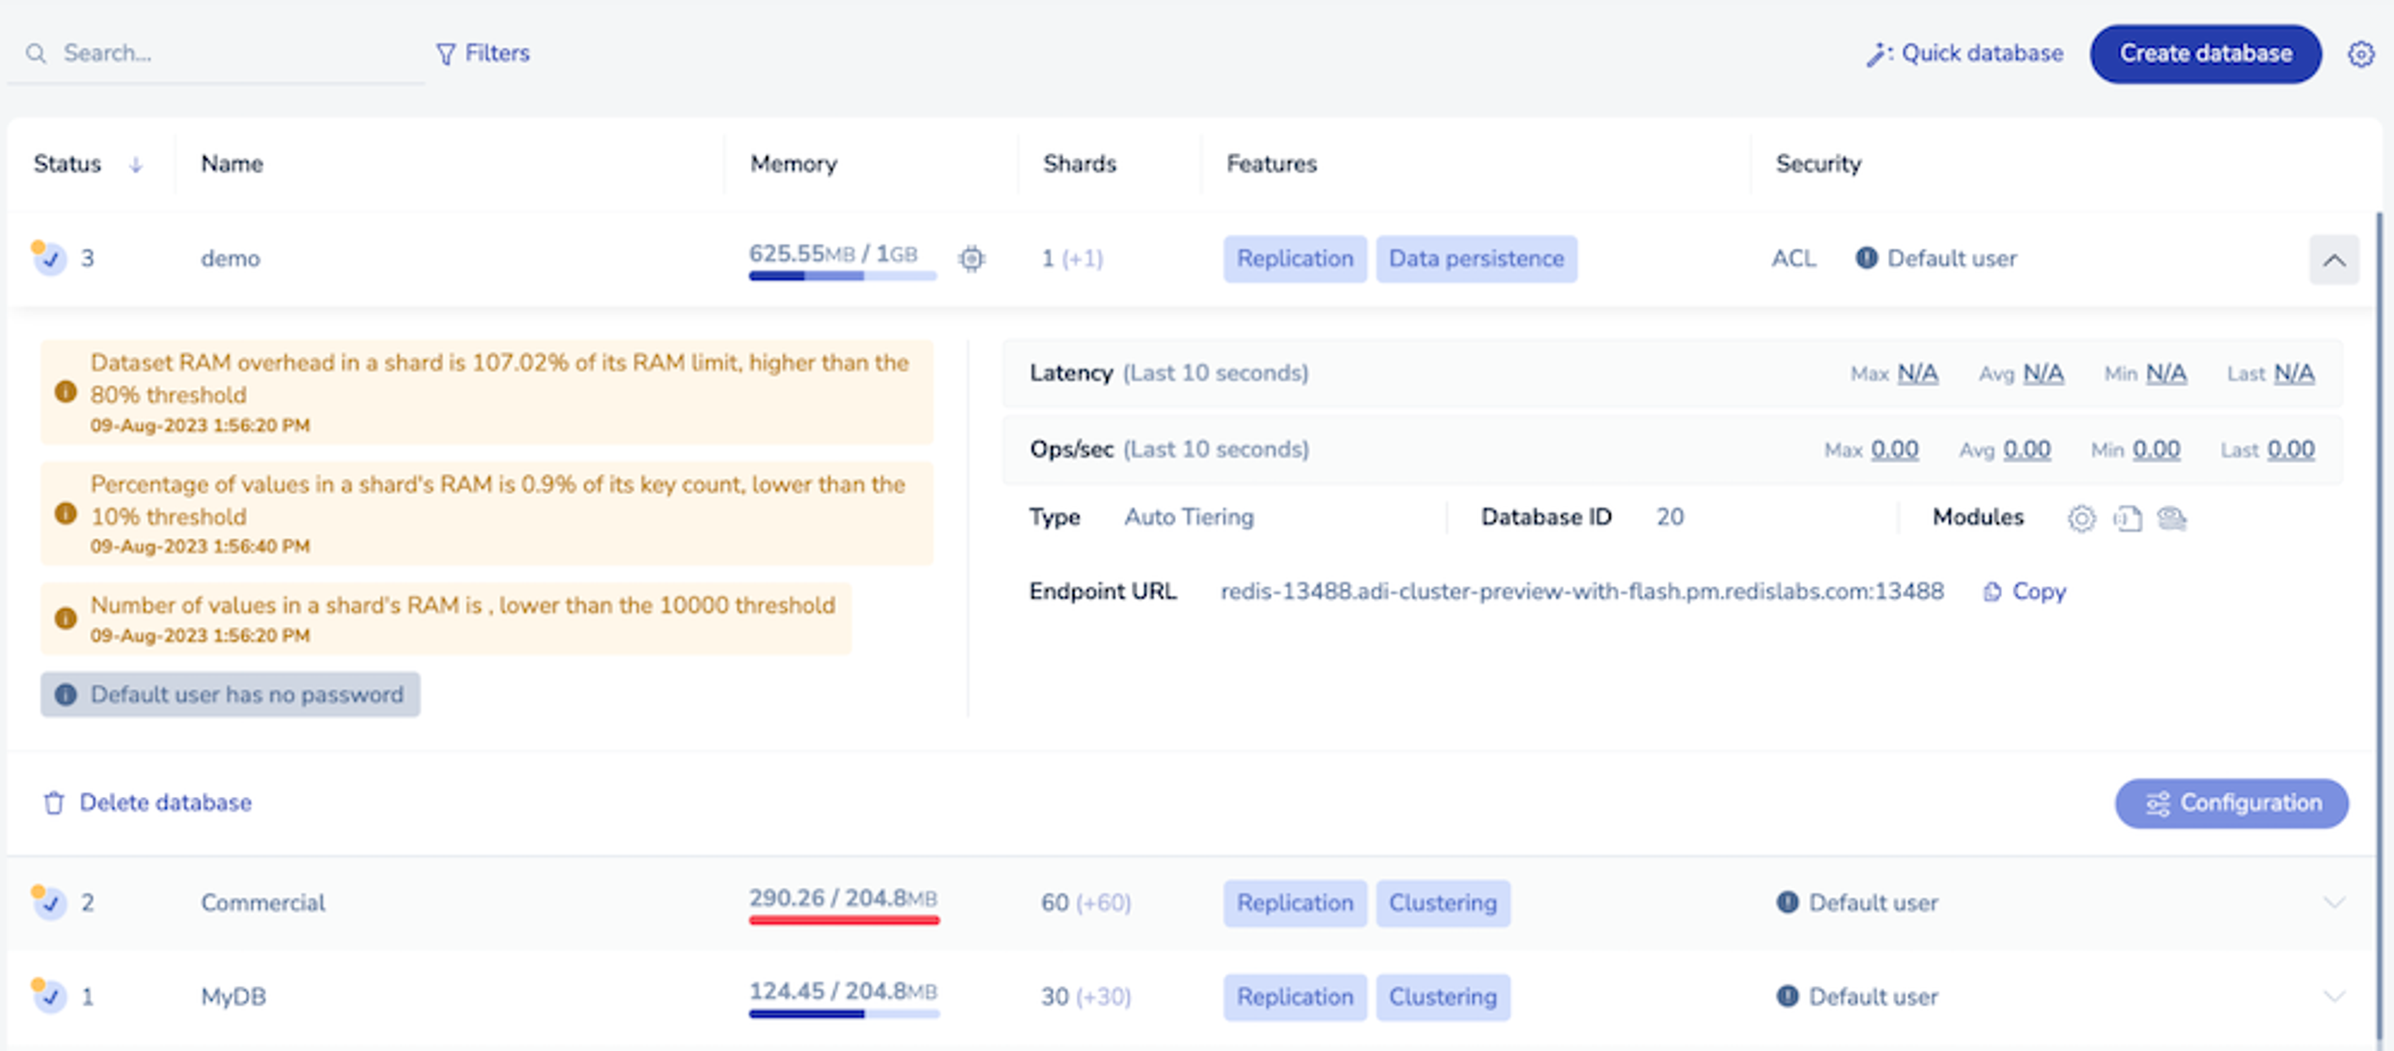
Task: Open the Filters options
Action: pyautogui.click(x=483, y=54)
